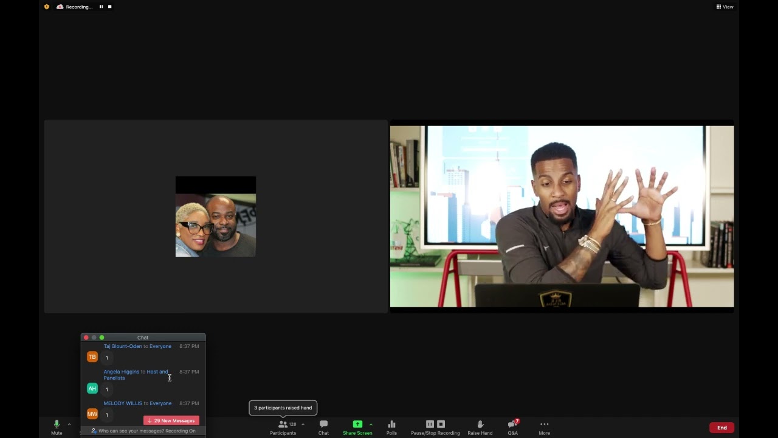Viewport: 778px width, 438px height.
Task: Click the green zoom button of Chat window
Action: coord(102,338)
